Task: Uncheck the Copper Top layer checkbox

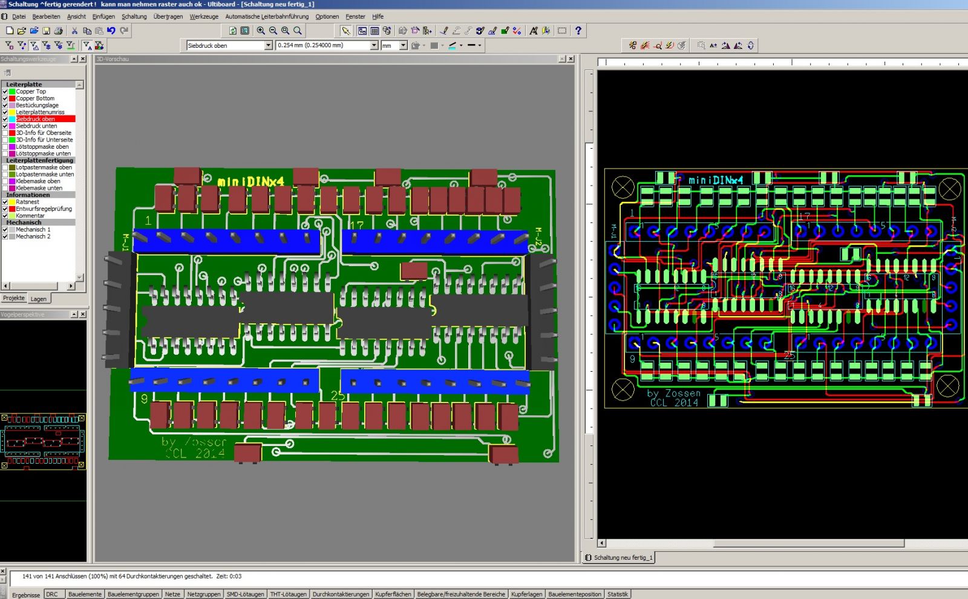Action: tap(5, 92)
